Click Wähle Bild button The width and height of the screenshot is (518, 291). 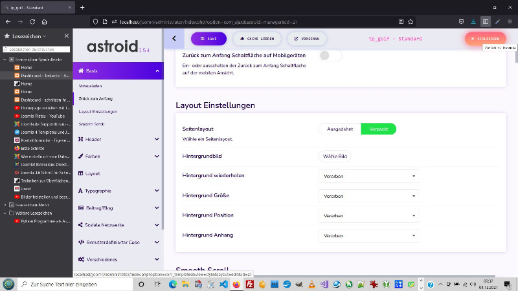pyautogui.click(x=335, y=156)
